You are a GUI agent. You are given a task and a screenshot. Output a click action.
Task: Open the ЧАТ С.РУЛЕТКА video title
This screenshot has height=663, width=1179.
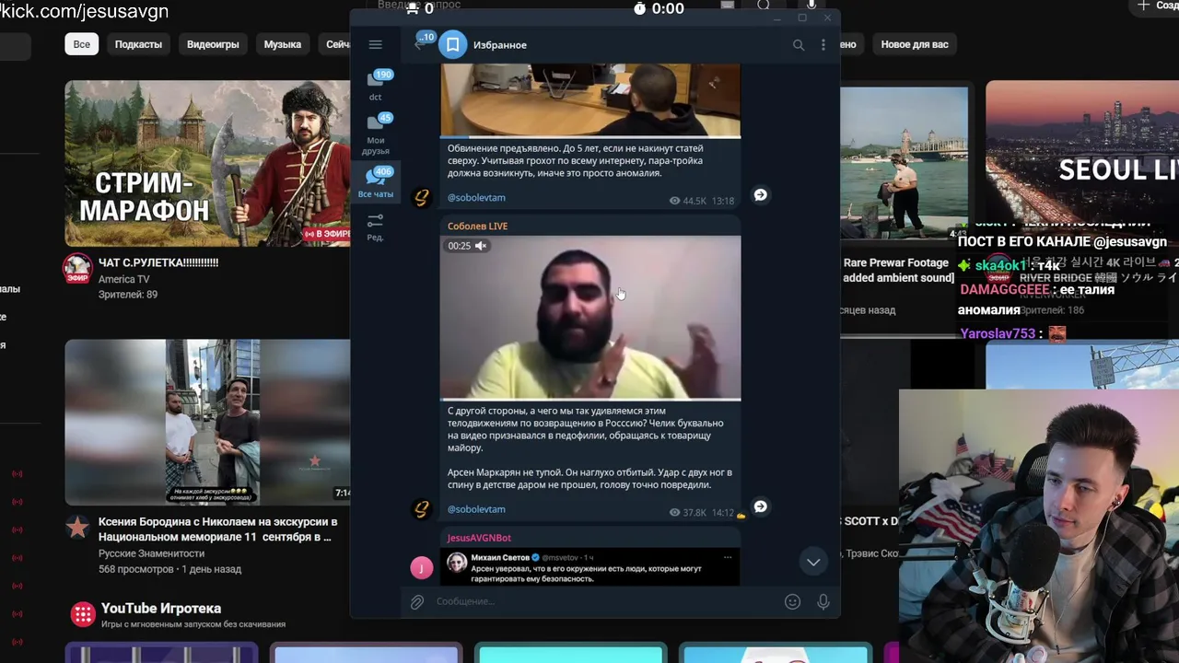158,262
